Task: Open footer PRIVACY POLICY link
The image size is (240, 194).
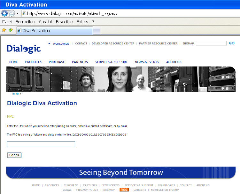Action: click(x=87, y=190)
